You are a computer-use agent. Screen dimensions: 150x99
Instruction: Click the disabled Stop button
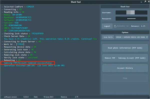pos(125,78)
